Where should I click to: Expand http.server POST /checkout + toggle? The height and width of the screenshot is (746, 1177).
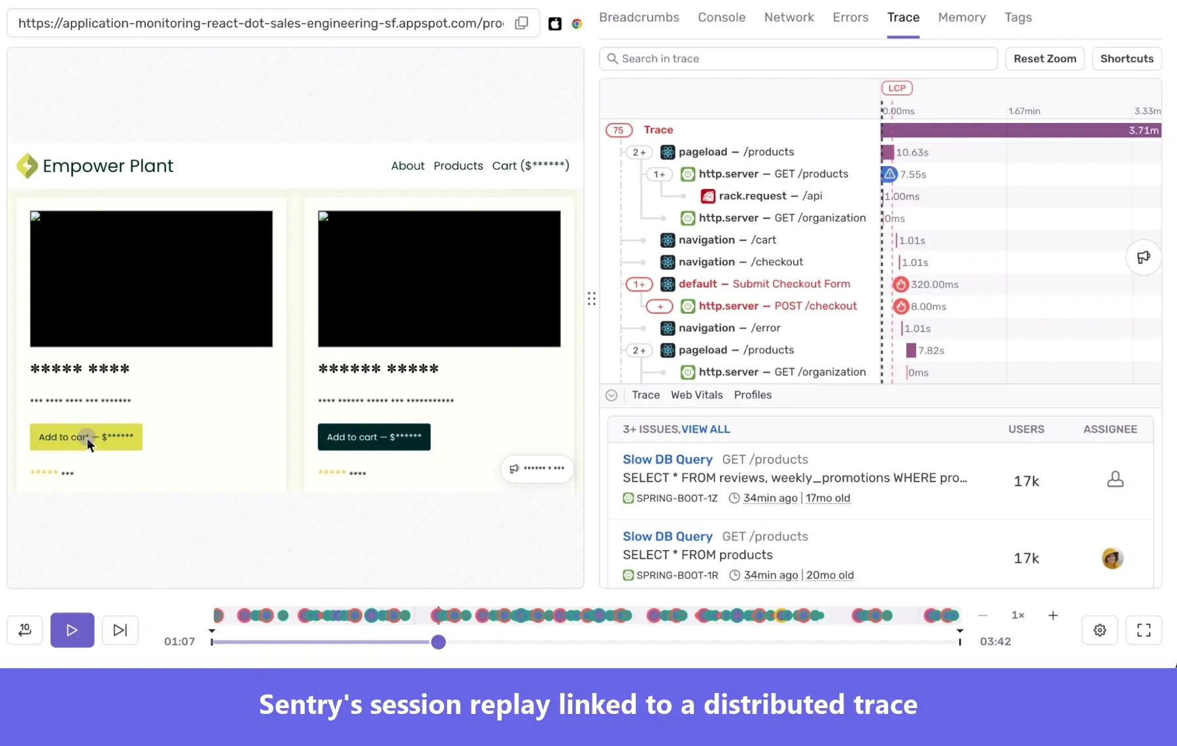(x=659, y=307)
